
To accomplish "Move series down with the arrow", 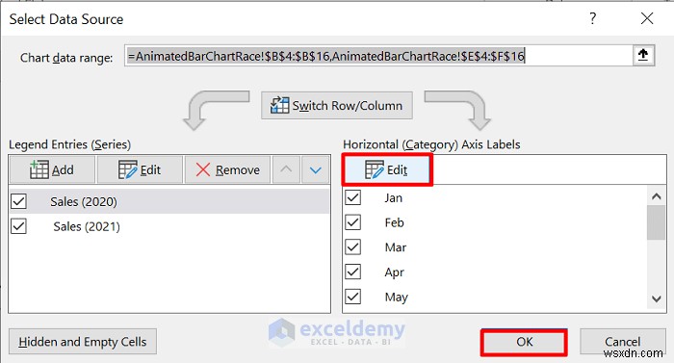I will [x=316, y=169].
